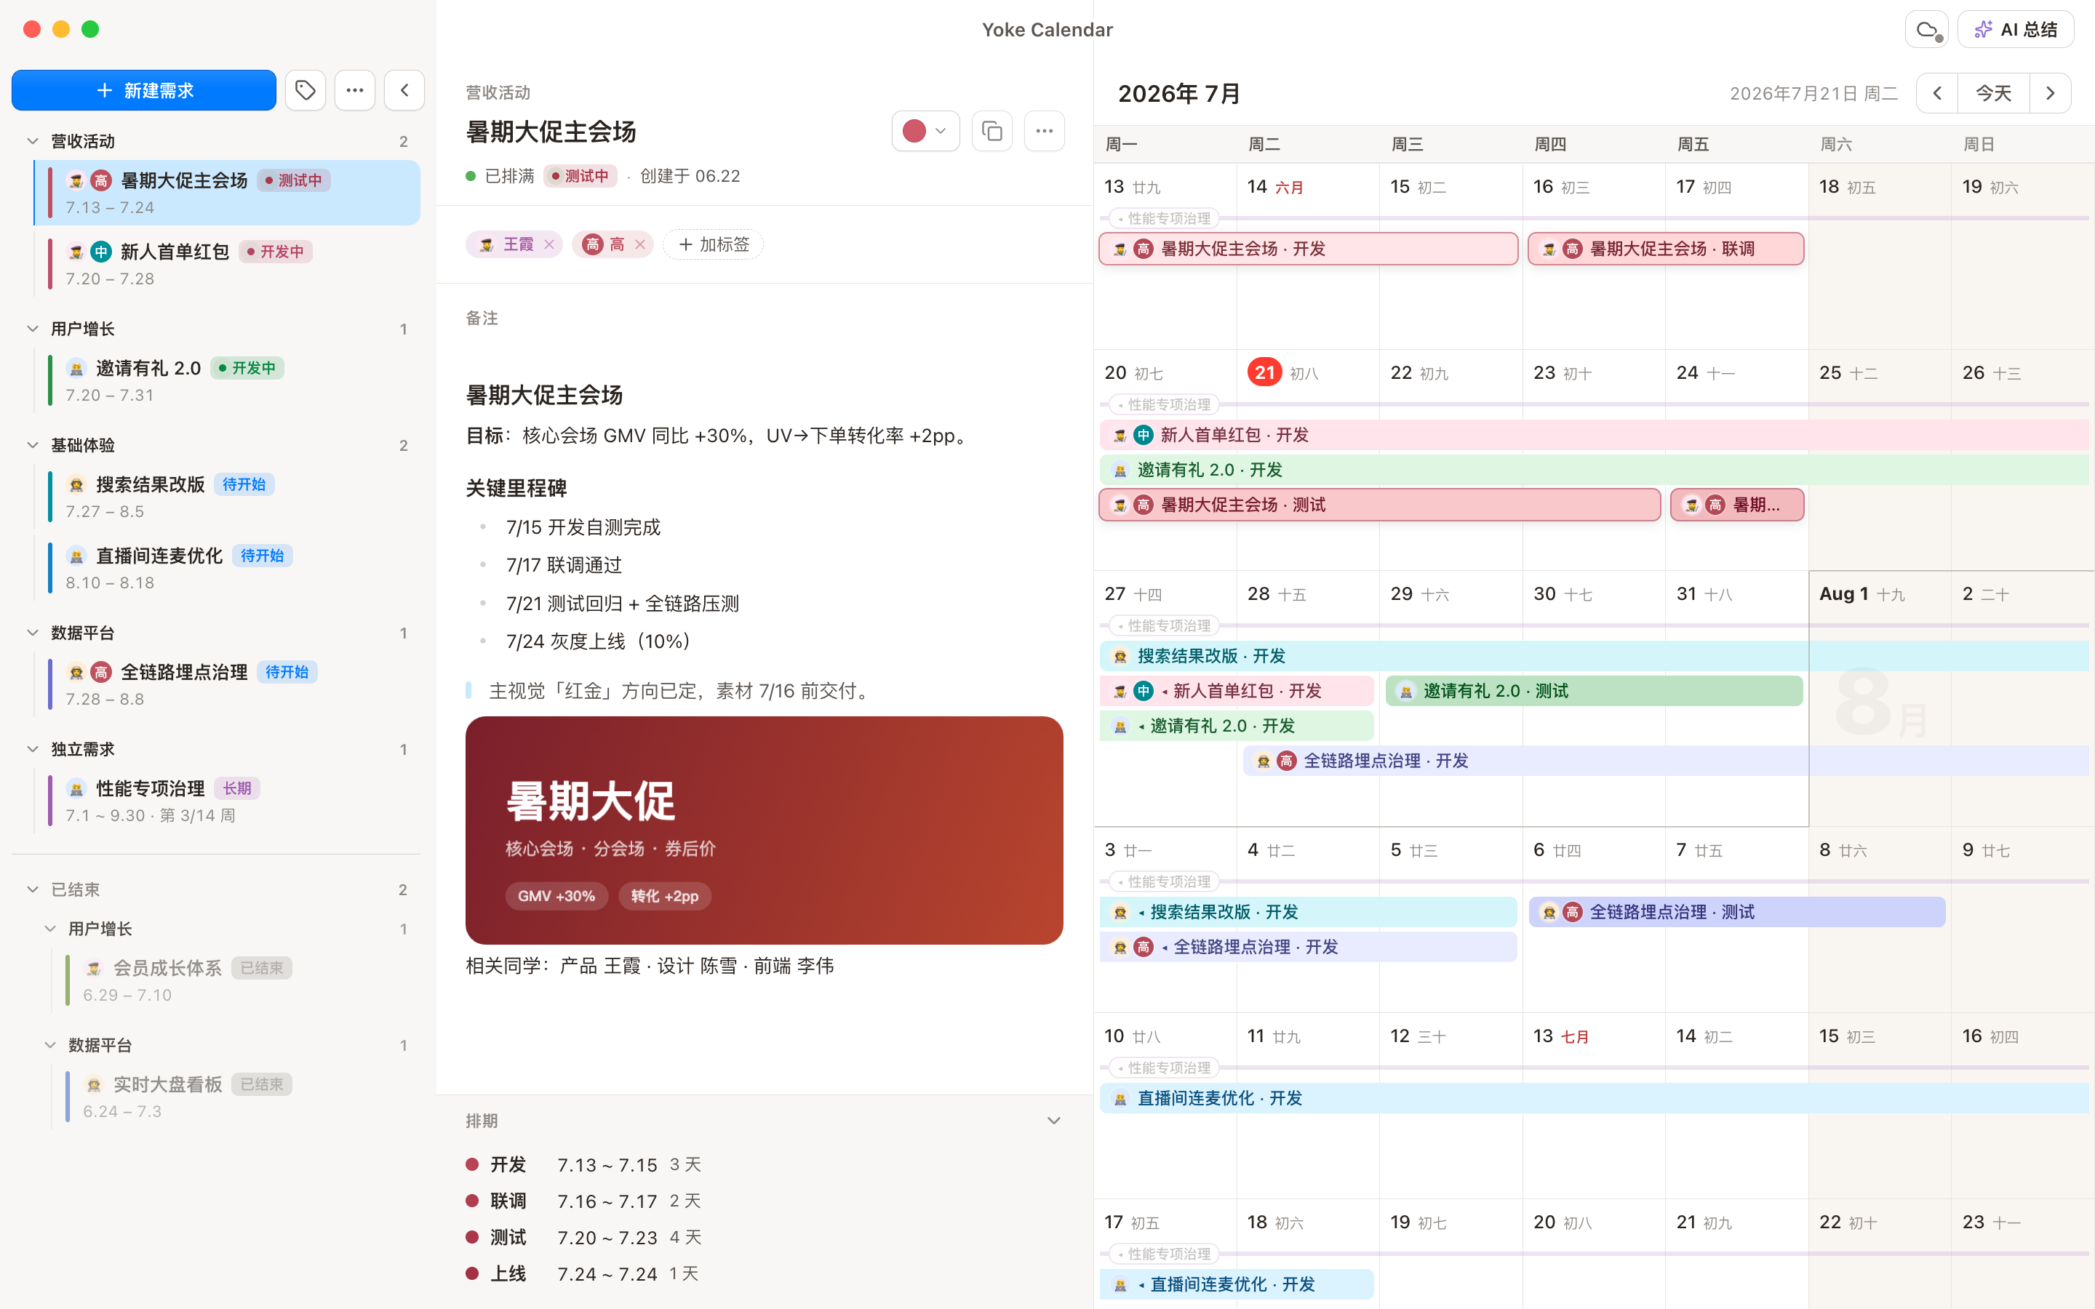
Task: Click 搜索结果改版 · 开发 bar in July 27 week
Action: 1594,656
